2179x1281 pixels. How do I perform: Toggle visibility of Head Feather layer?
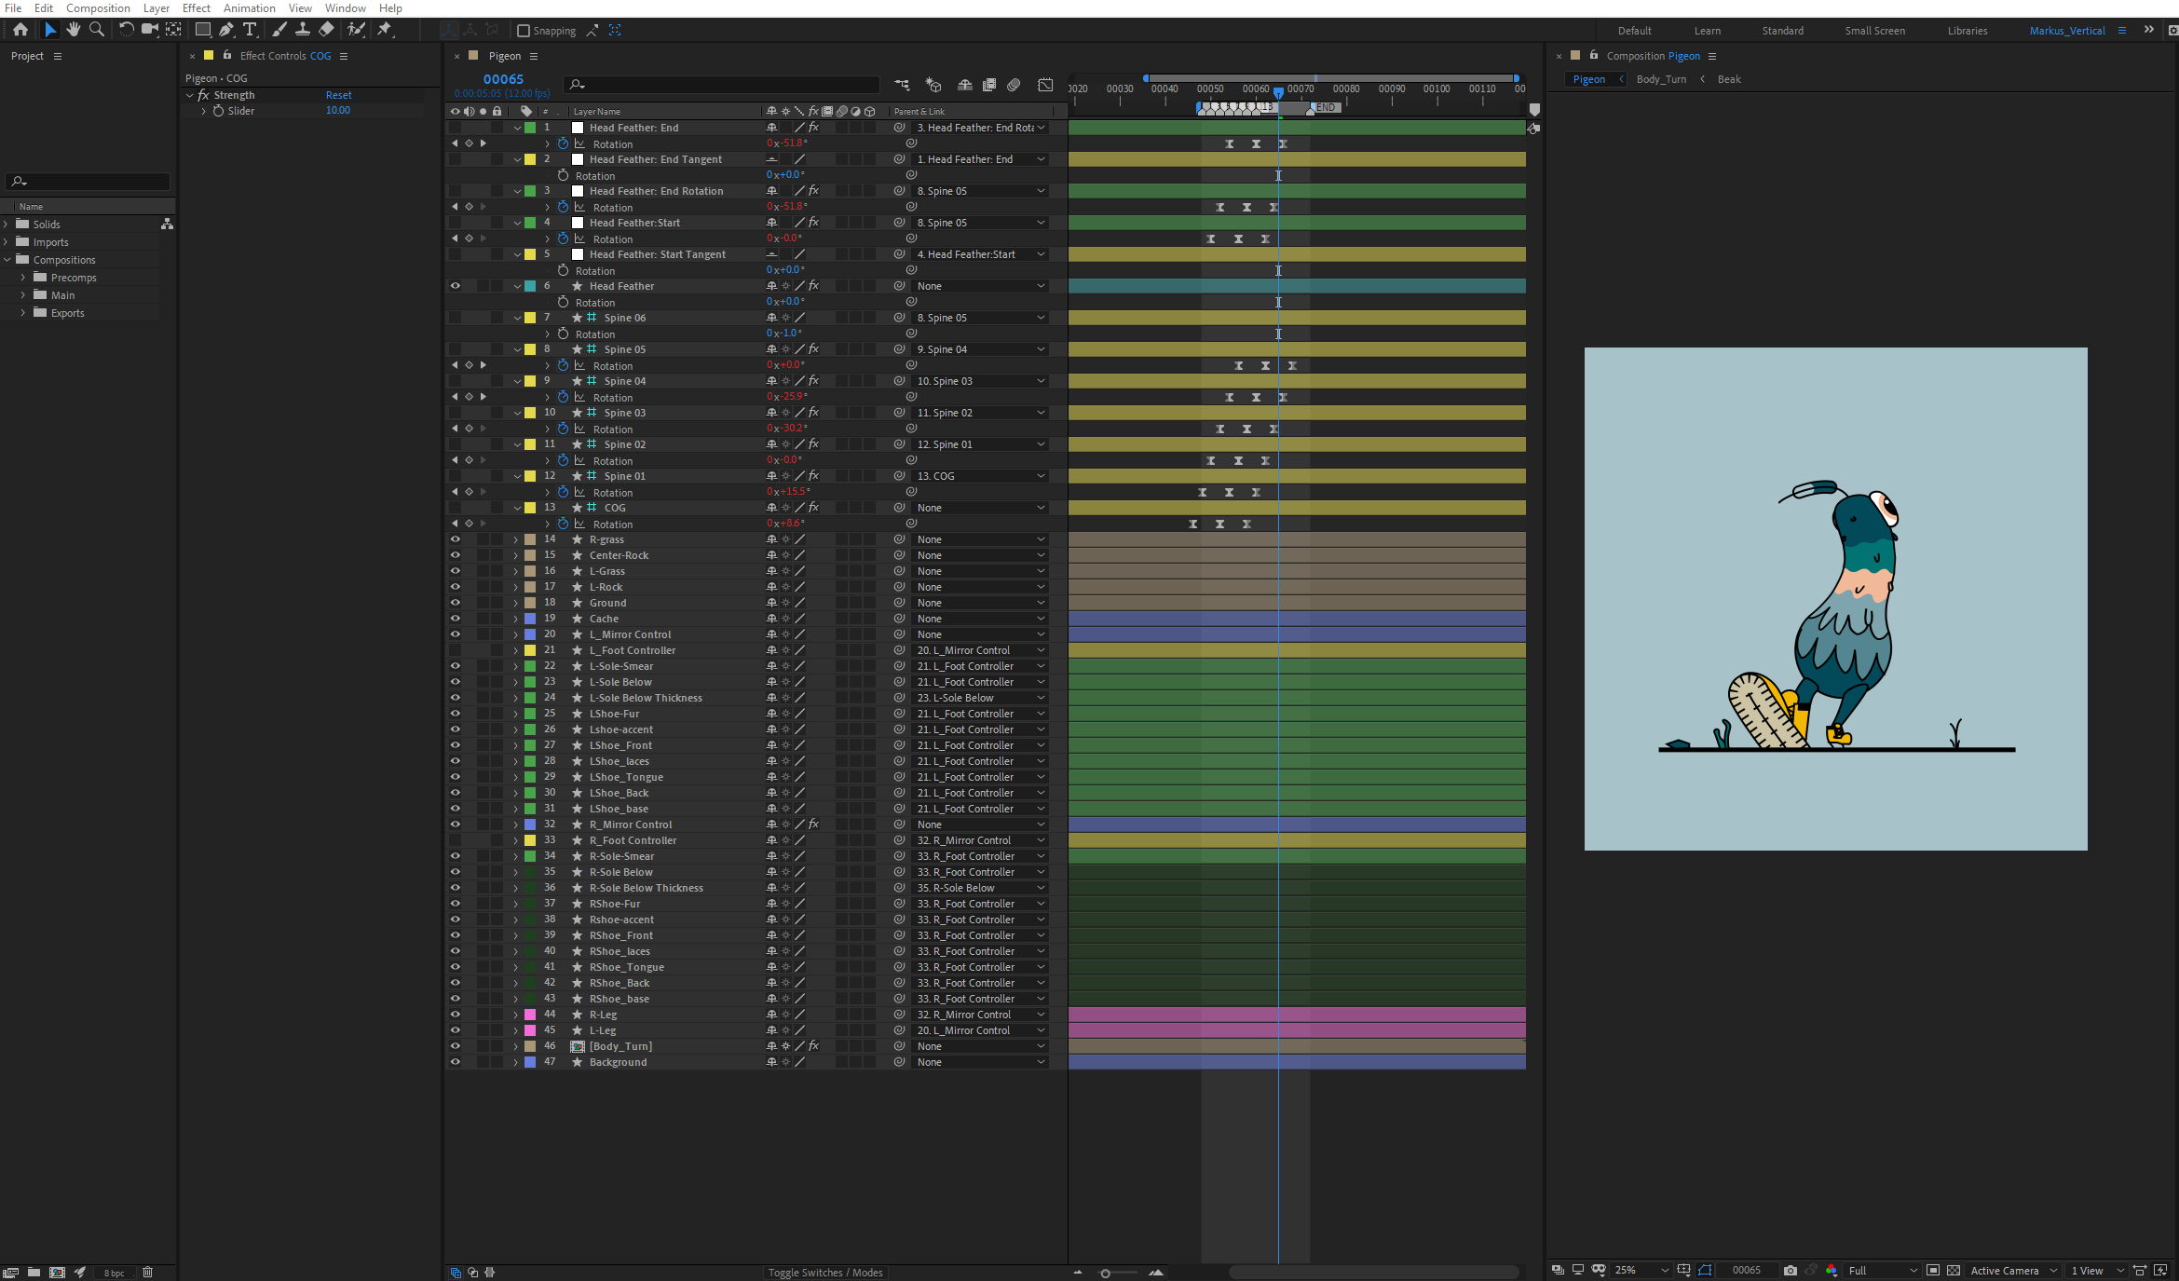(x=455, y=286)
